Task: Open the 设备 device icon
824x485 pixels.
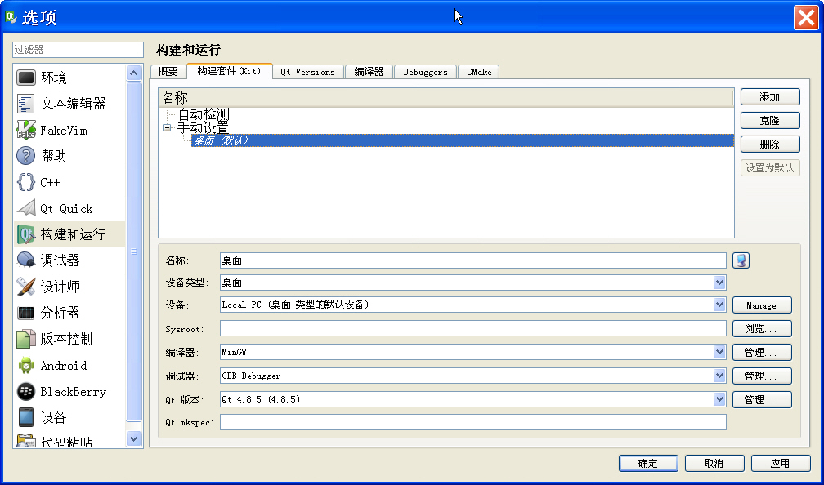Action: (x=26, y=418)
